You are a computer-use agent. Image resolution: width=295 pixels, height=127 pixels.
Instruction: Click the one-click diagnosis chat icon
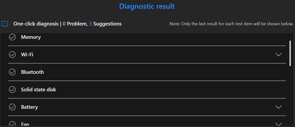5,24
